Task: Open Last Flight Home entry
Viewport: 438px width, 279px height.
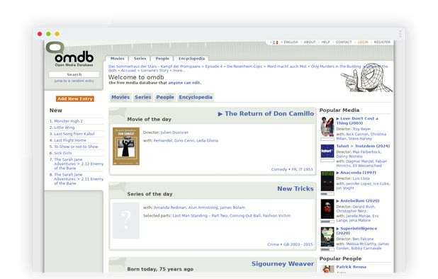Action: tap(70, 140)
